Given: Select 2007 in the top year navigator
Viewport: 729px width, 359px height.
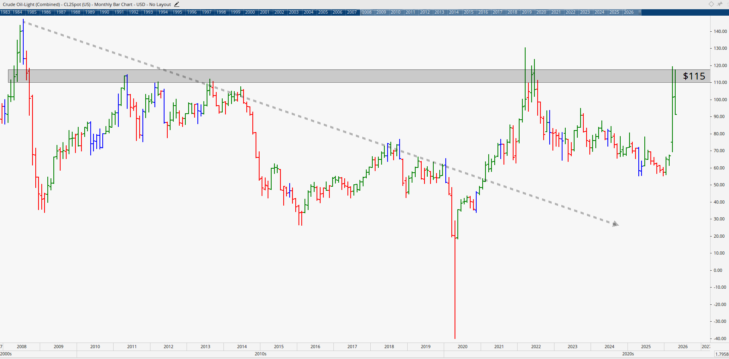Looking at the screenshot, I should click(x=352, y=12).
